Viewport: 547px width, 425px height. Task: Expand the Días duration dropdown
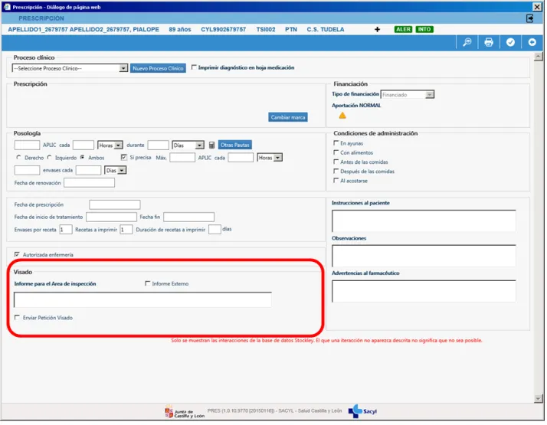[200, 145]
